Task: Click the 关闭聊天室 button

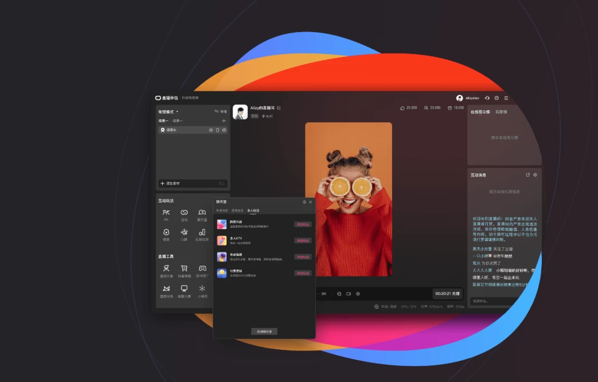Action: click(264, 332)
